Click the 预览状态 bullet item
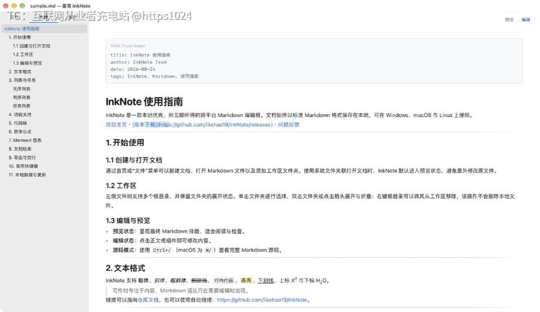The image size is (540, 312). [x=179, y=232]
